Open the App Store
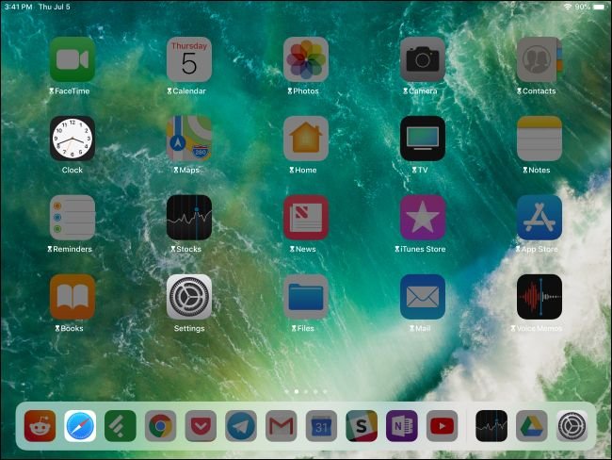Viewport: 612px width, 460px height. click(540, 218)
